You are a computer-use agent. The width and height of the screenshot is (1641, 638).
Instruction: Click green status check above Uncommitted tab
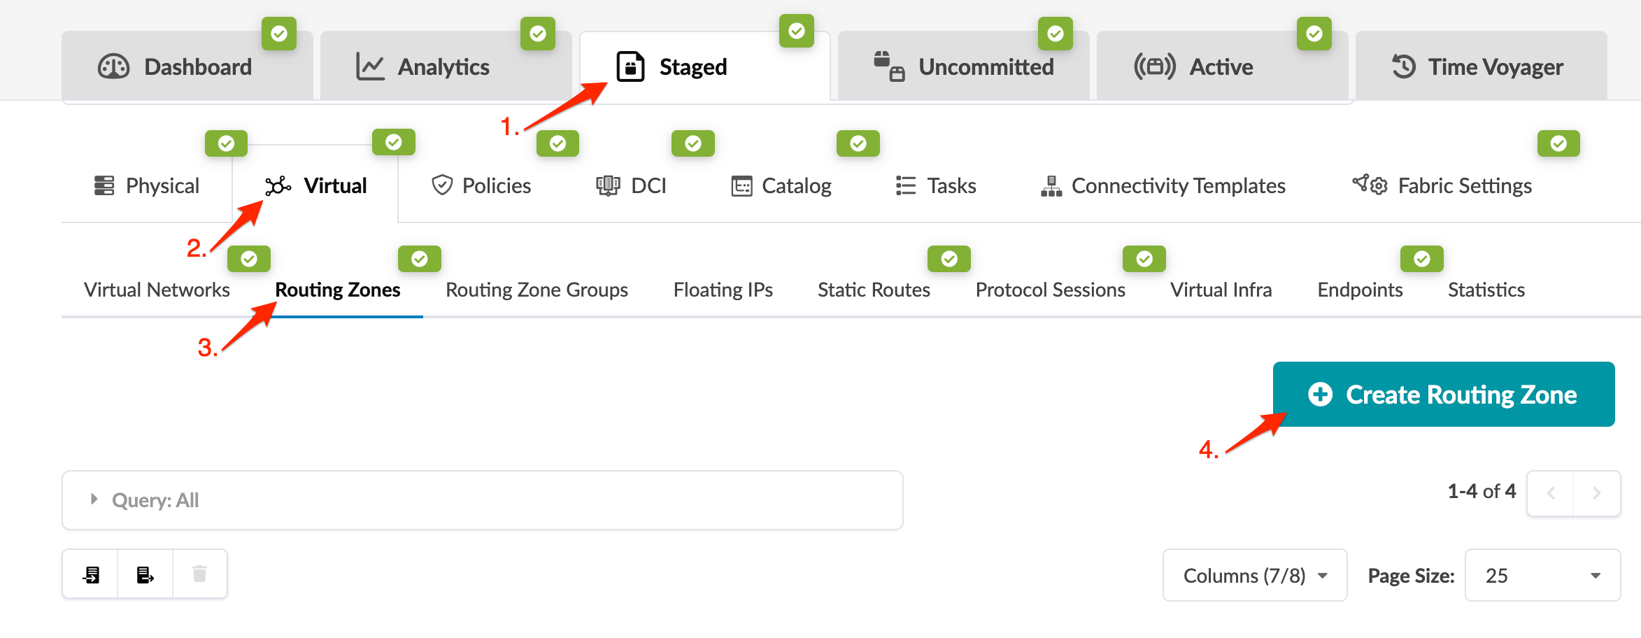pyautogui.click(x=1055, y=34)
